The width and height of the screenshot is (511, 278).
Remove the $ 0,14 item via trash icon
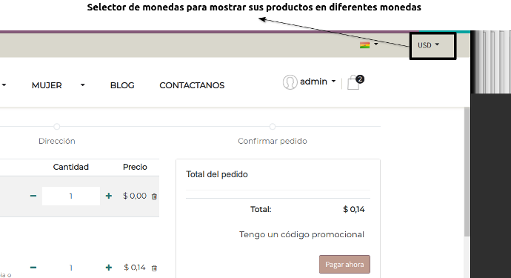coord(154,268)
